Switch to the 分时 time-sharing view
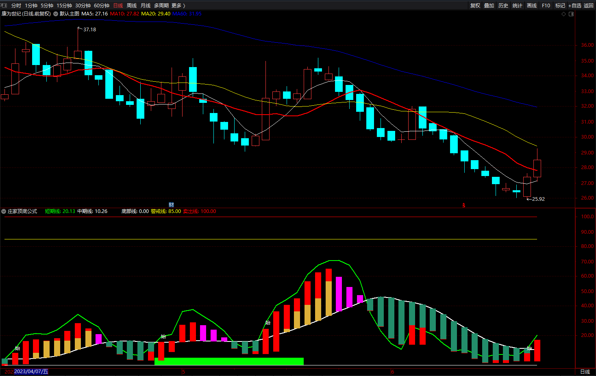Viewport: 596px width, 376px height. (x=16, y=5)
